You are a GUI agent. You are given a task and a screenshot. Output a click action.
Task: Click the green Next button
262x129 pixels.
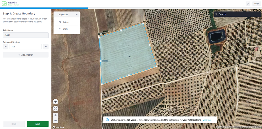tap(38, 124)
